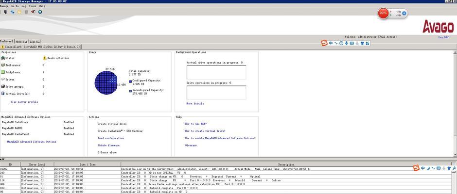The width and height of the screenshot is (457, 194).
Task: Select log row 404 Drive Cache settings restored
Action: [226, 184]
